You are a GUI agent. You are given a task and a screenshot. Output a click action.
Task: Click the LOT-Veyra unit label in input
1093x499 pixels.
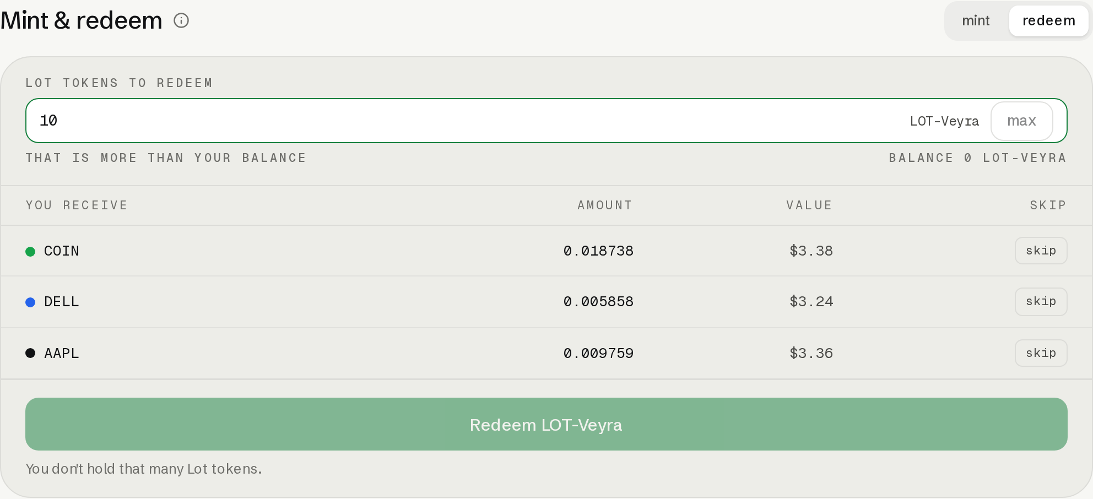pos(944,121)
